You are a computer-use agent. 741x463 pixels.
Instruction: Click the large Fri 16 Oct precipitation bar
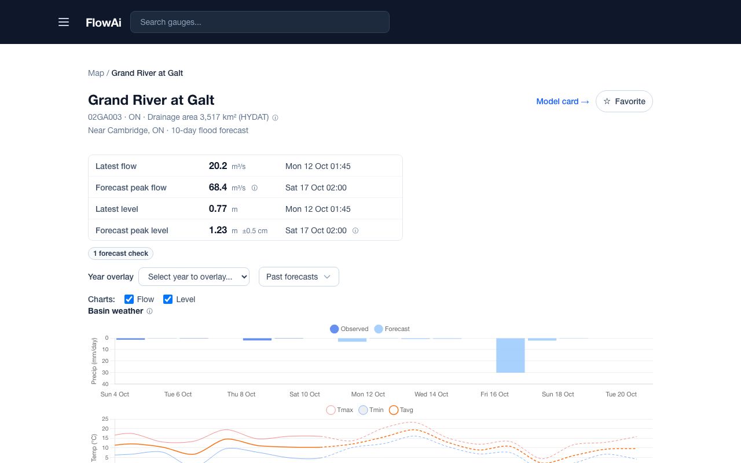coord(511,355)
